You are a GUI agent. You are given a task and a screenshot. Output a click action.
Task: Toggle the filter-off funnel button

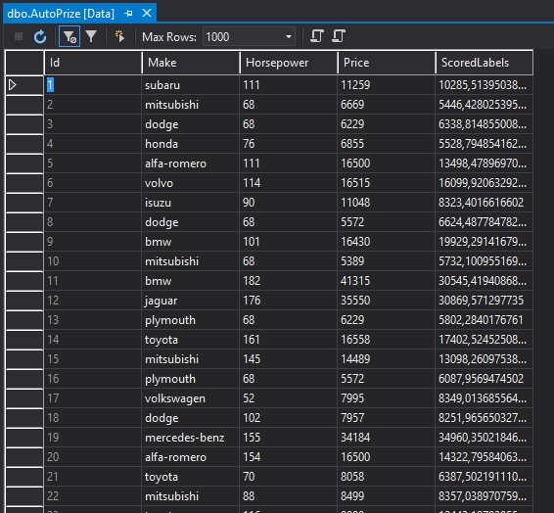point(69,36)
